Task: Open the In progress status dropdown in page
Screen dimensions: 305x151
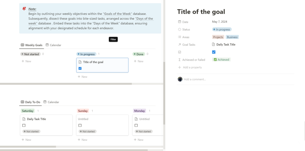Action: pos(222,30)
